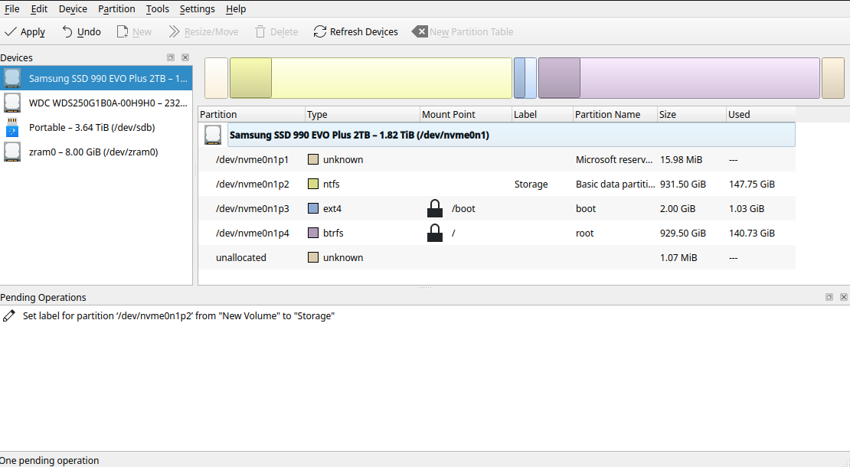Open the Partition menu

pyautogui.click(x=116, y=9)
